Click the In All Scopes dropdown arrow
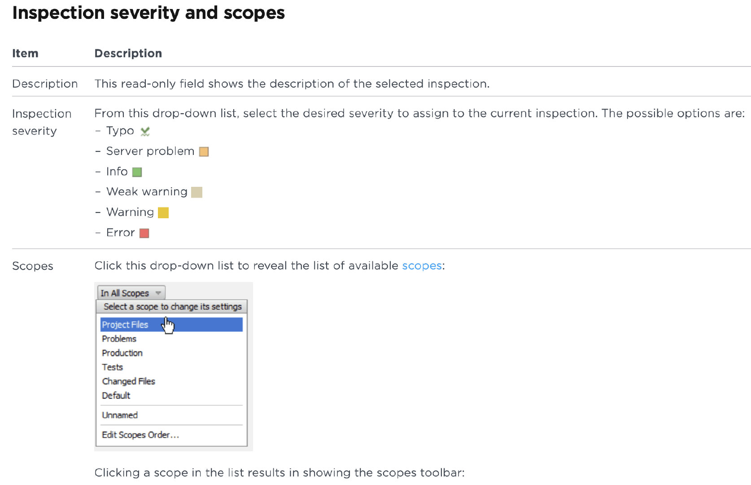Viewport: 751px width, 485px height. point(158,293)
